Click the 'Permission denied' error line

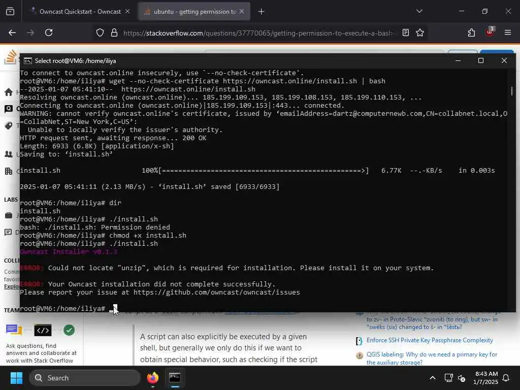pyautogui.click(x=95, y=227)
